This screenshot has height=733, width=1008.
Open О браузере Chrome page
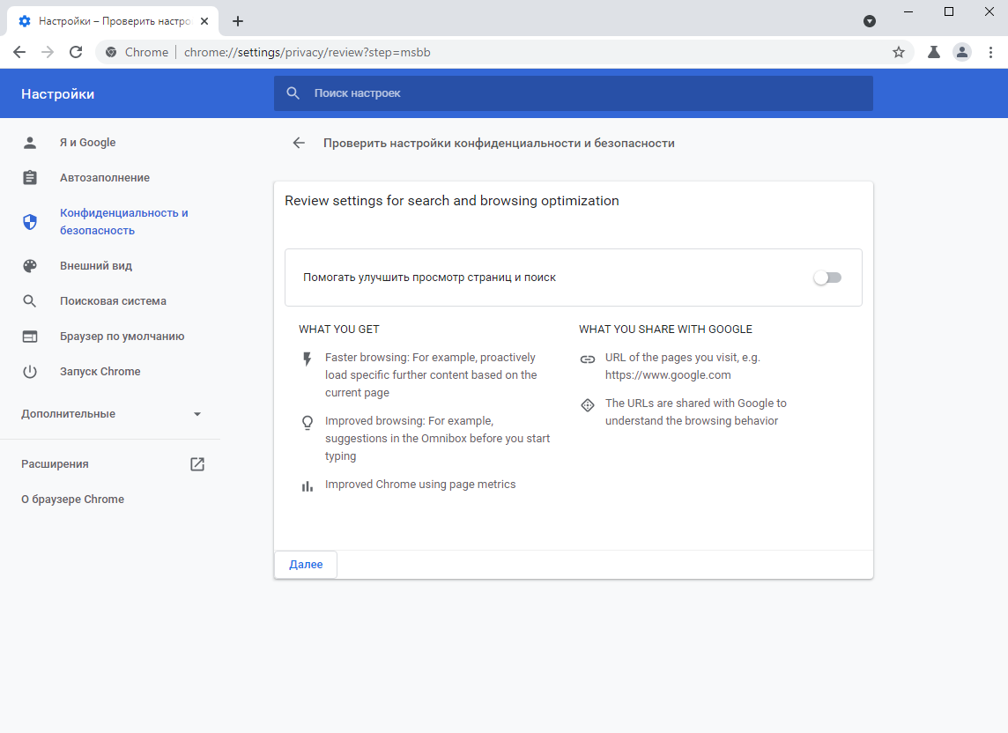click(72, 500)
